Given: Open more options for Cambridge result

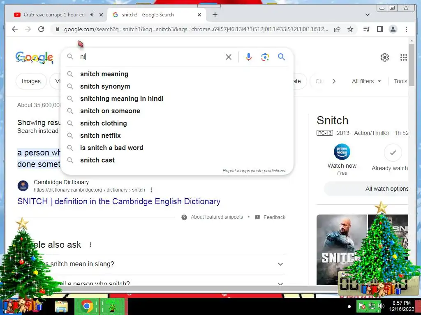Looking at the screenshot, I should (151, 190).
